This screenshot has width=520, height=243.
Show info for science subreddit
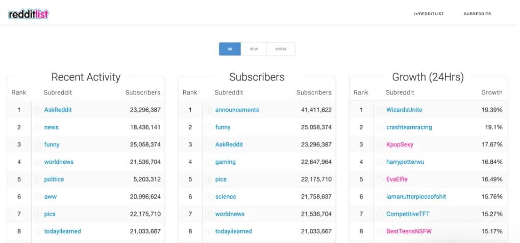tap(209, 197)
